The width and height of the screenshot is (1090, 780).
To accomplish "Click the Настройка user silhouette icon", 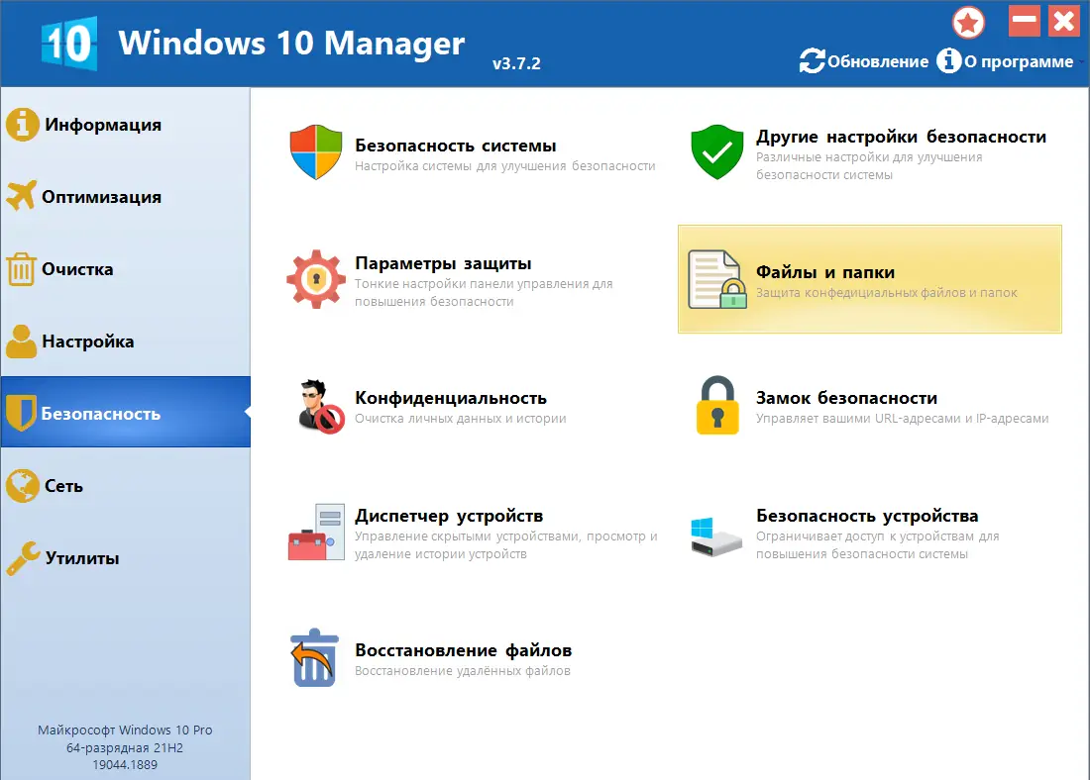I will [22, 341].
